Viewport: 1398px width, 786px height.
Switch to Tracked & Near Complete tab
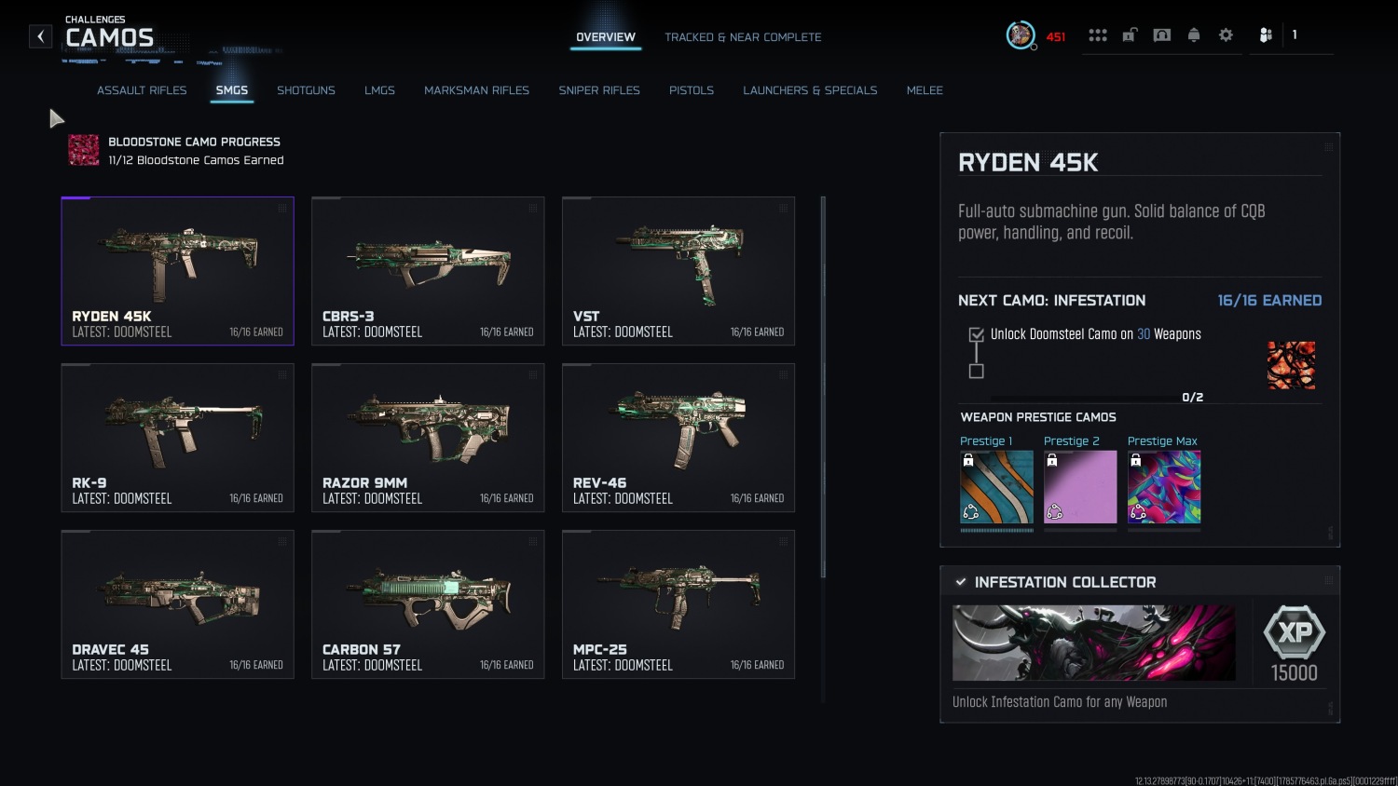(x=743, y=37)
